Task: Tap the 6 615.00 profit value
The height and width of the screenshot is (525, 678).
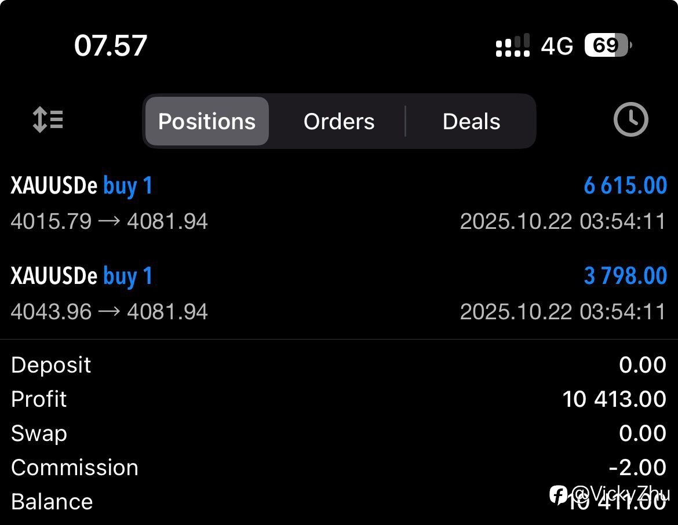Action: (x=625, y=186)
